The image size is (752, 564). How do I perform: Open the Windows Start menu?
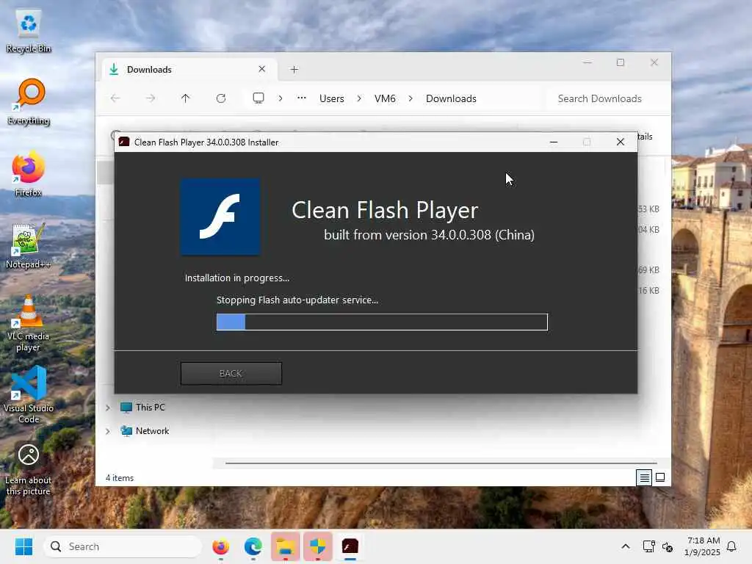[23, 546]
